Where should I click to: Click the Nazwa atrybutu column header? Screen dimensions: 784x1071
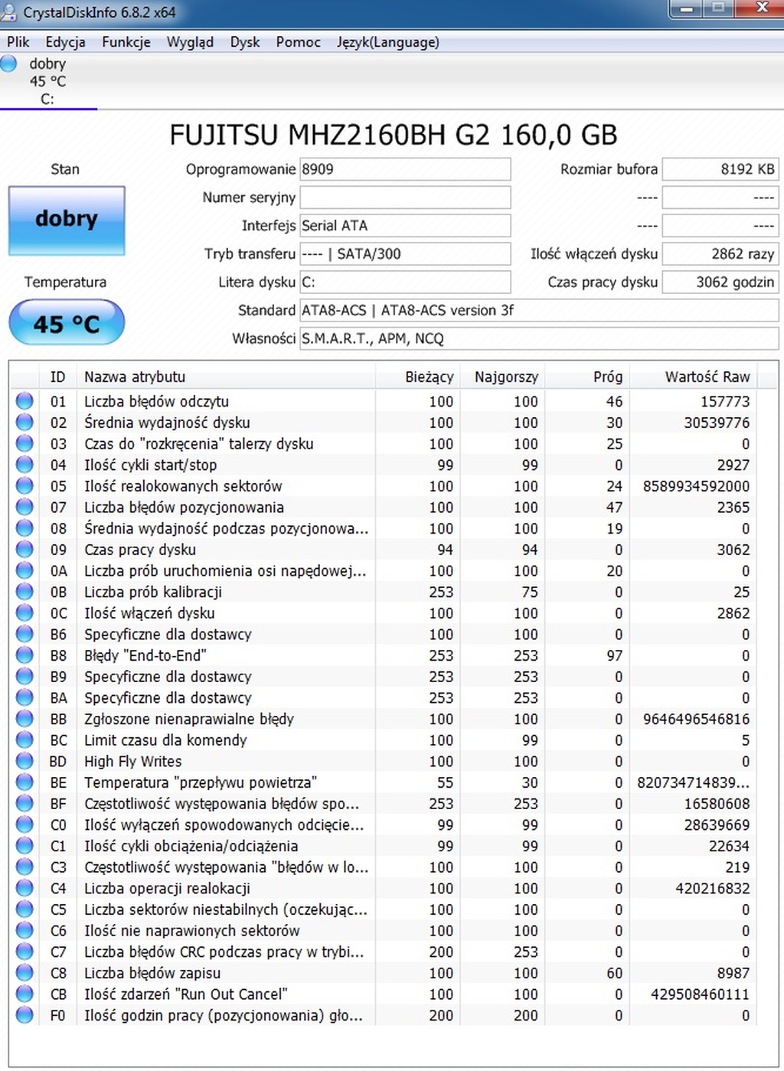[x=226, y=377]
